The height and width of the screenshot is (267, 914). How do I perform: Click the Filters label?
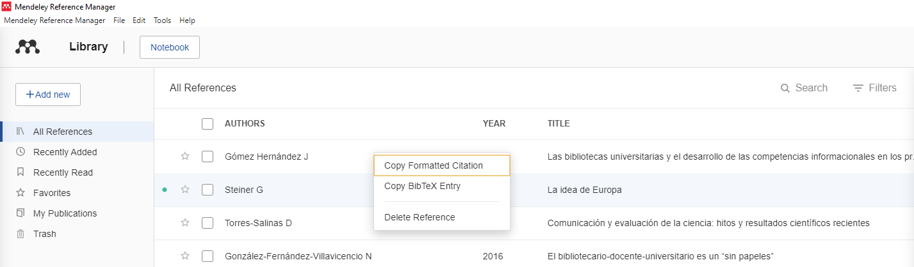(883, 88)
